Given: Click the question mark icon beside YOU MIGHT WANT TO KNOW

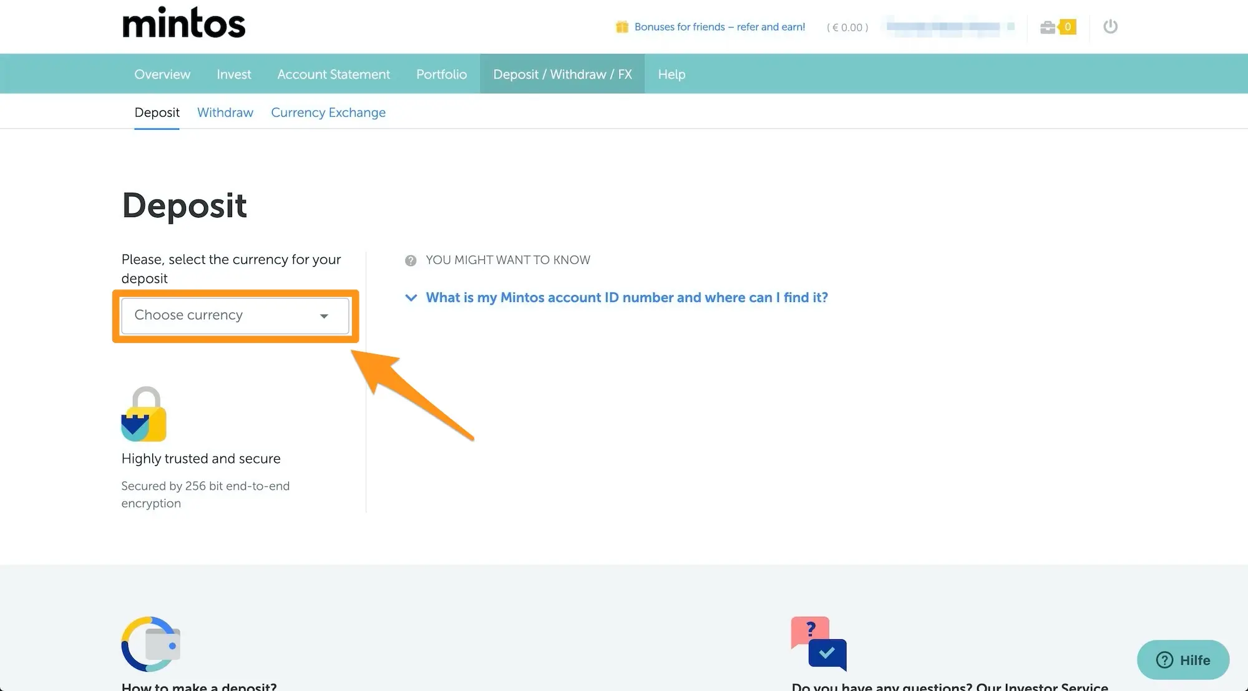Looking at the screenshot, I should [411, 261].
